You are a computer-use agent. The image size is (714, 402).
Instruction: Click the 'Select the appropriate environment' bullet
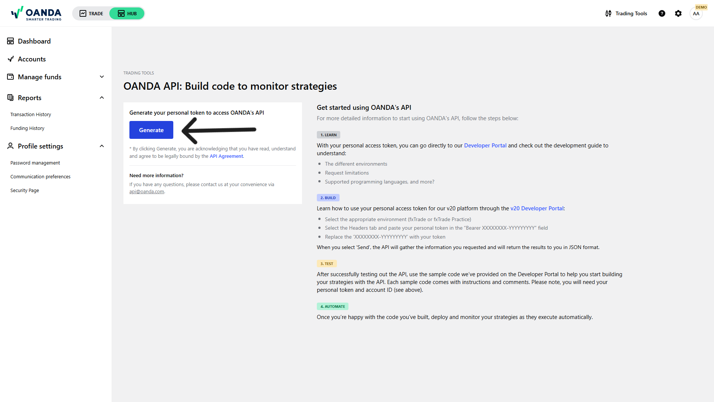[398, 219]
